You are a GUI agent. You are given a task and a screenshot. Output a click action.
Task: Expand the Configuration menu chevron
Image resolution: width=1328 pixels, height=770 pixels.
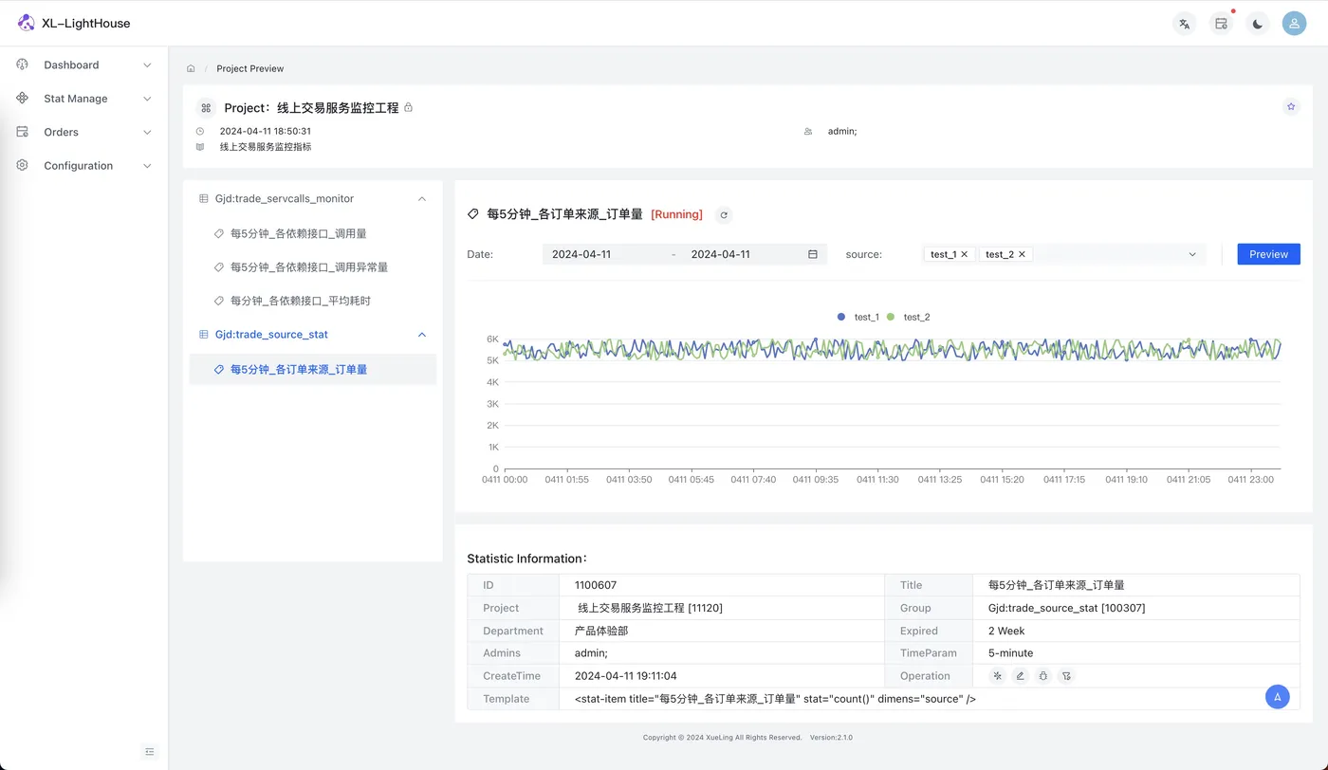point(147,166)
